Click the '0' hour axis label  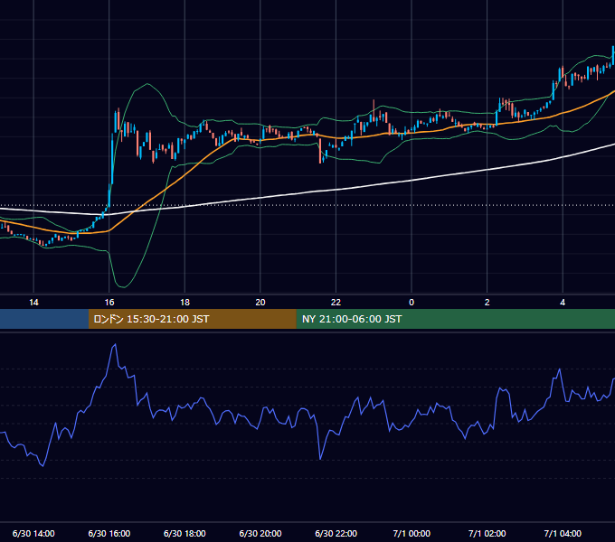412,303
